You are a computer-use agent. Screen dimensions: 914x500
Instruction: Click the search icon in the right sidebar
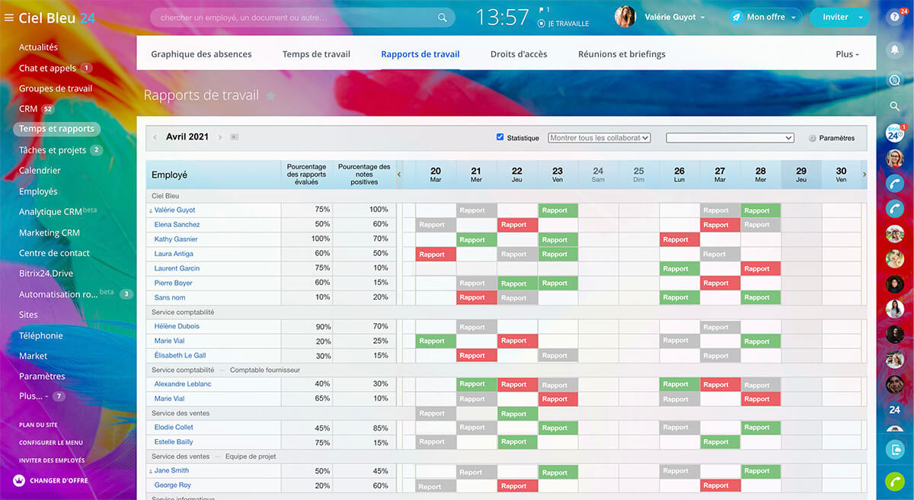click(x=895, y=106)
